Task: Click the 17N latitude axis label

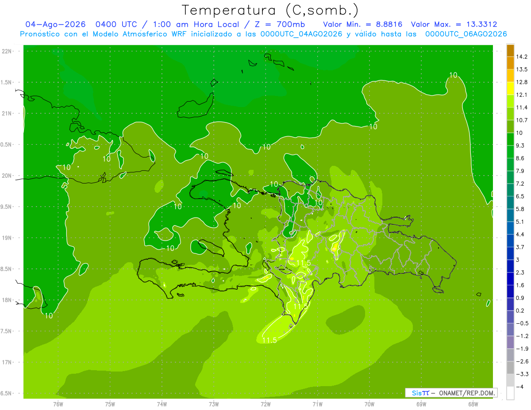Action: (x=7, y=362)
